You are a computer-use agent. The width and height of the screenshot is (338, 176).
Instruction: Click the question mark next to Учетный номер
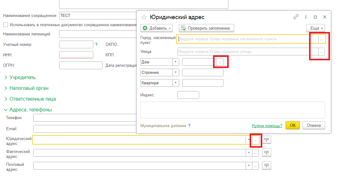(96, 44)
